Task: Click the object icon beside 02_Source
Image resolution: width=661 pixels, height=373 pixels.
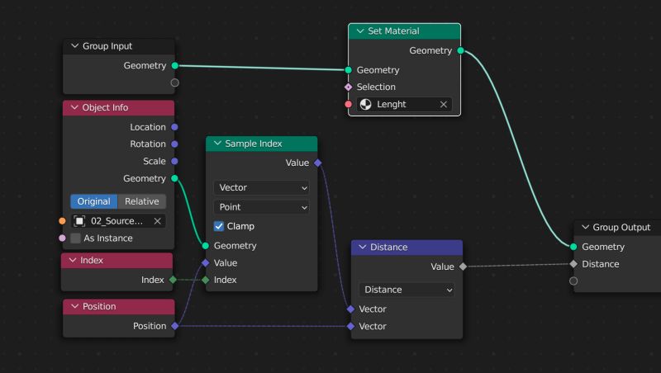Action: coord(79,221)
